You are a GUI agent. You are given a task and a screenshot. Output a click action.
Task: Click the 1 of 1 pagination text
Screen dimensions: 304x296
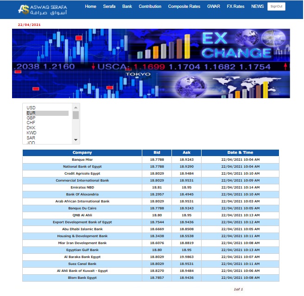pyautogui.click(x=238, y=289)
